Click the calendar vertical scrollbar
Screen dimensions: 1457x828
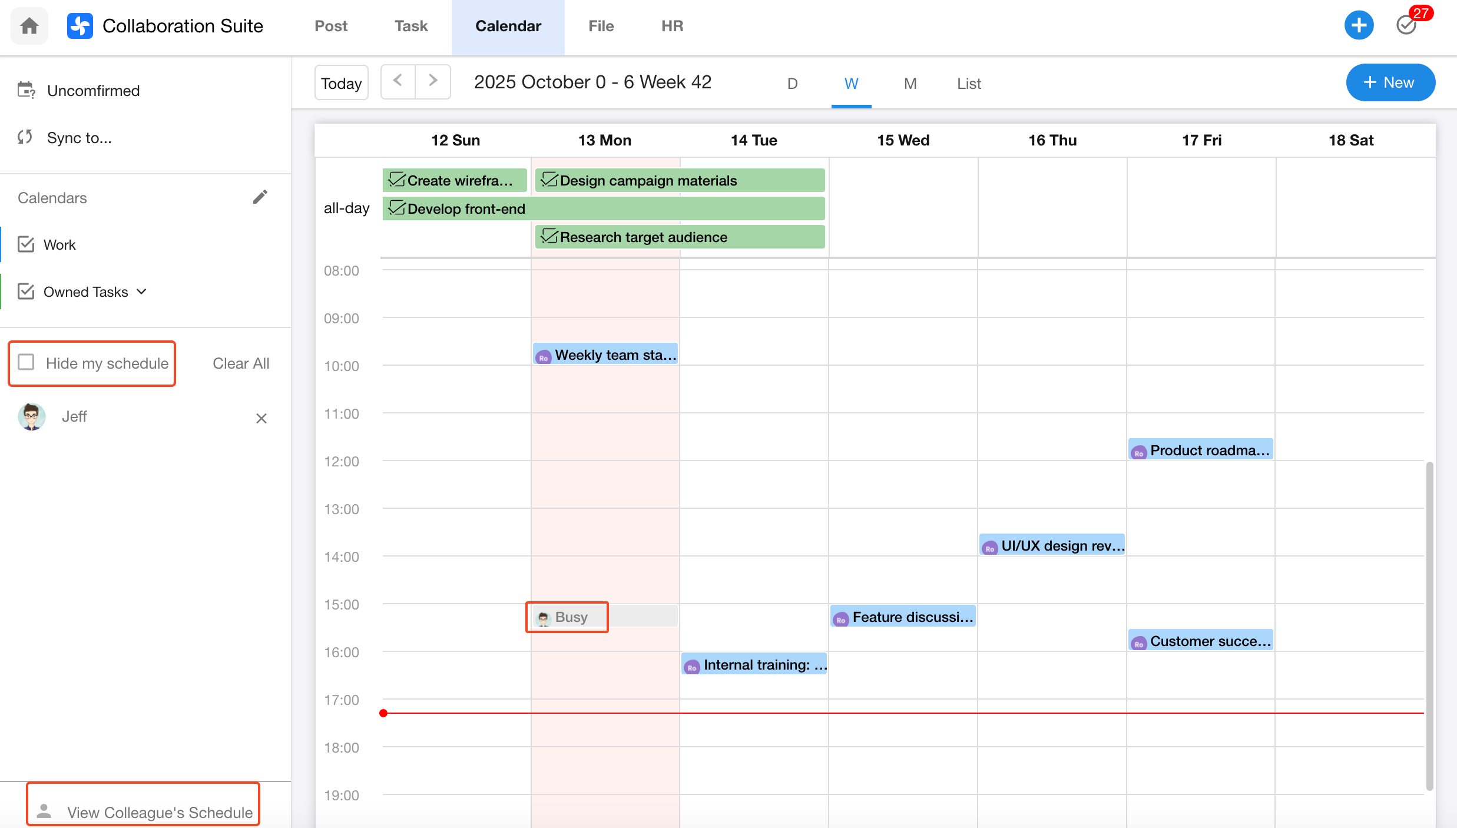click(x=1429, y=624)
